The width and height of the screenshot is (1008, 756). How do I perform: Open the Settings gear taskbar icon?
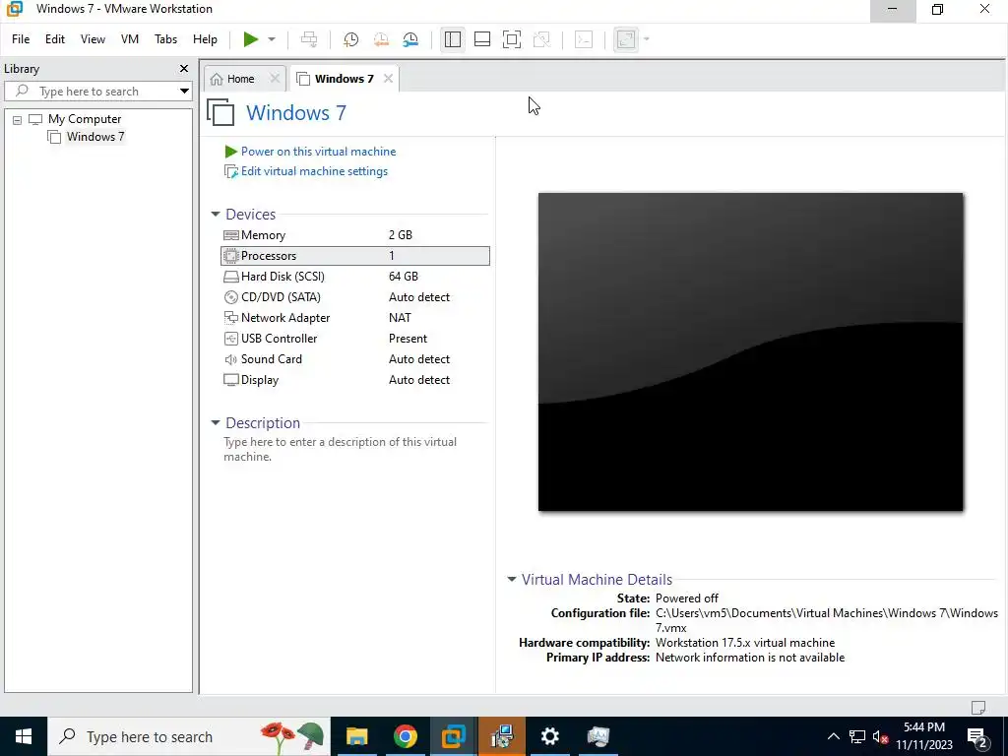(x=549, y=736)
